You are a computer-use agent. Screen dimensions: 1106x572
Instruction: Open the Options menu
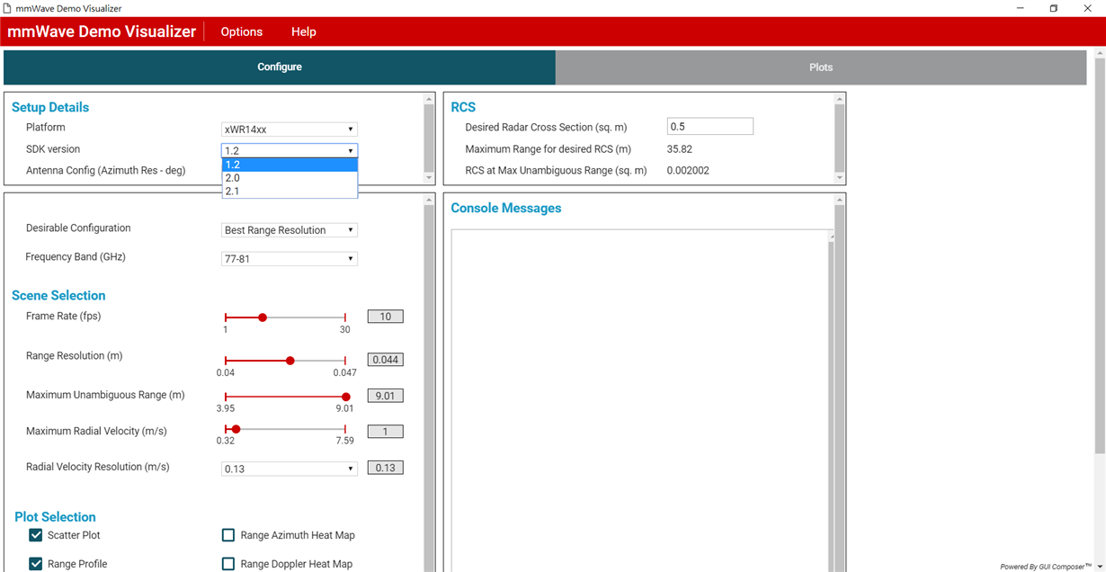click(242, 31)
